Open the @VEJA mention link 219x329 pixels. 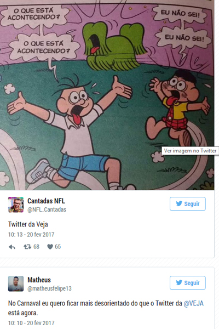point(193,303)
